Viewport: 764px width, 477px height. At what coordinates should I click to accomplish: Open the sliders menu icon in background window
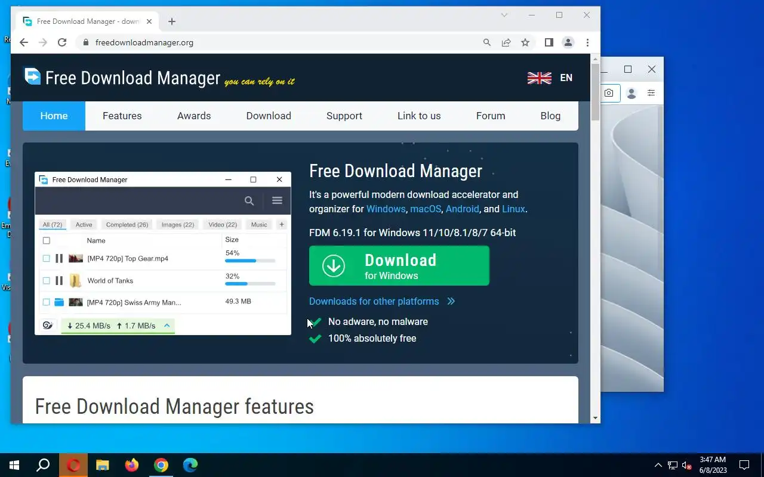pos(651,93)
